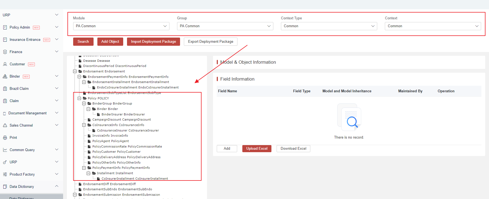Select the InvoiceInfo tree item
The height and width of the screenshot is (199, 489).
point(110,136)
